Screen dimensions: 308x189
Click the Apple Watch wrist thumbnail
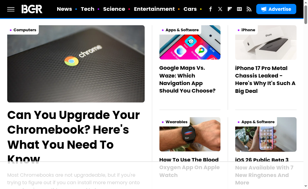[x=190, y=134]
